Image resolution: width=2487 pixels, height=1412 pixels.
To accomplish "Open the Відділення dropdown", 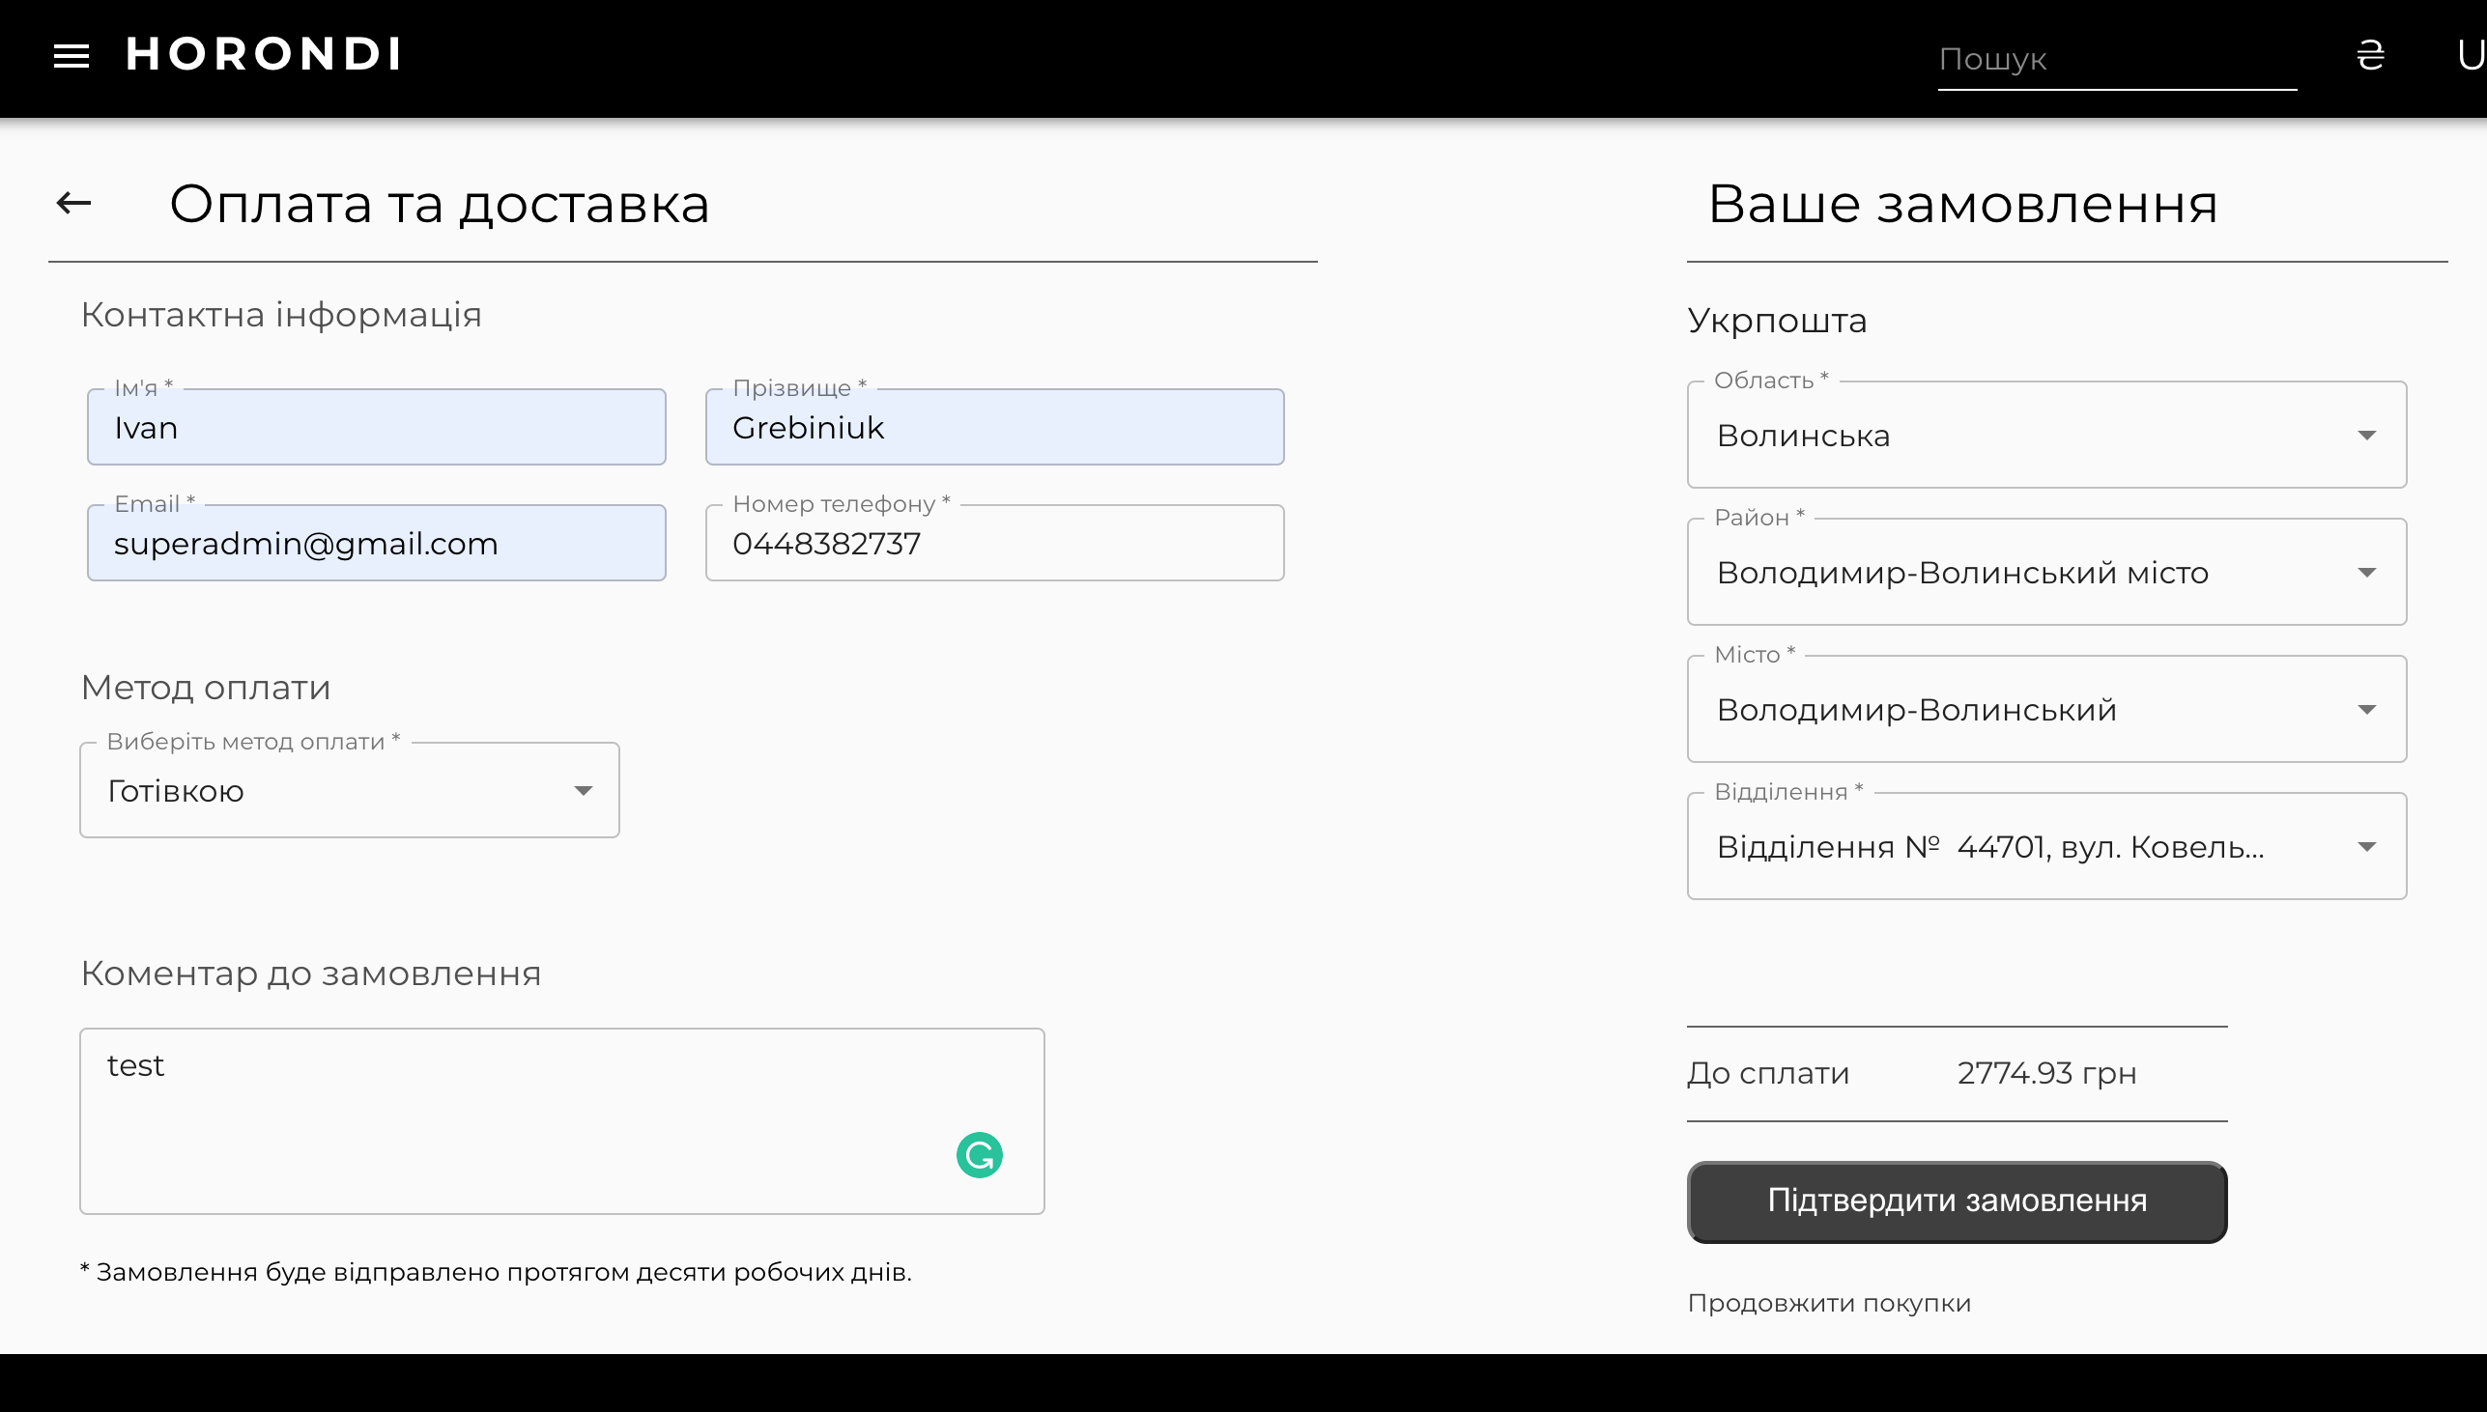I will coord(2045,847).
